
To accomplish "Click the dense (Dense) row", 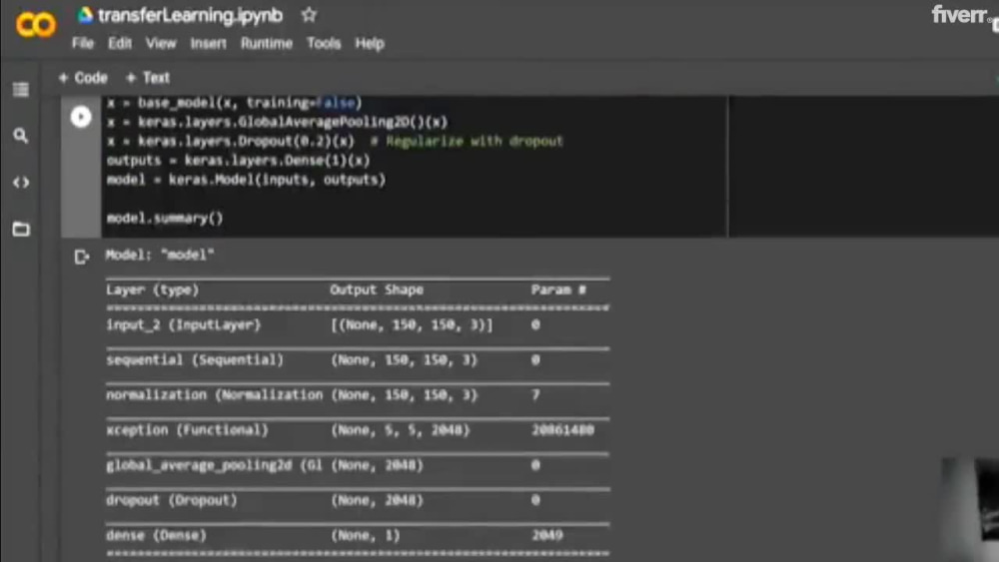I will [x=358, y=535].
